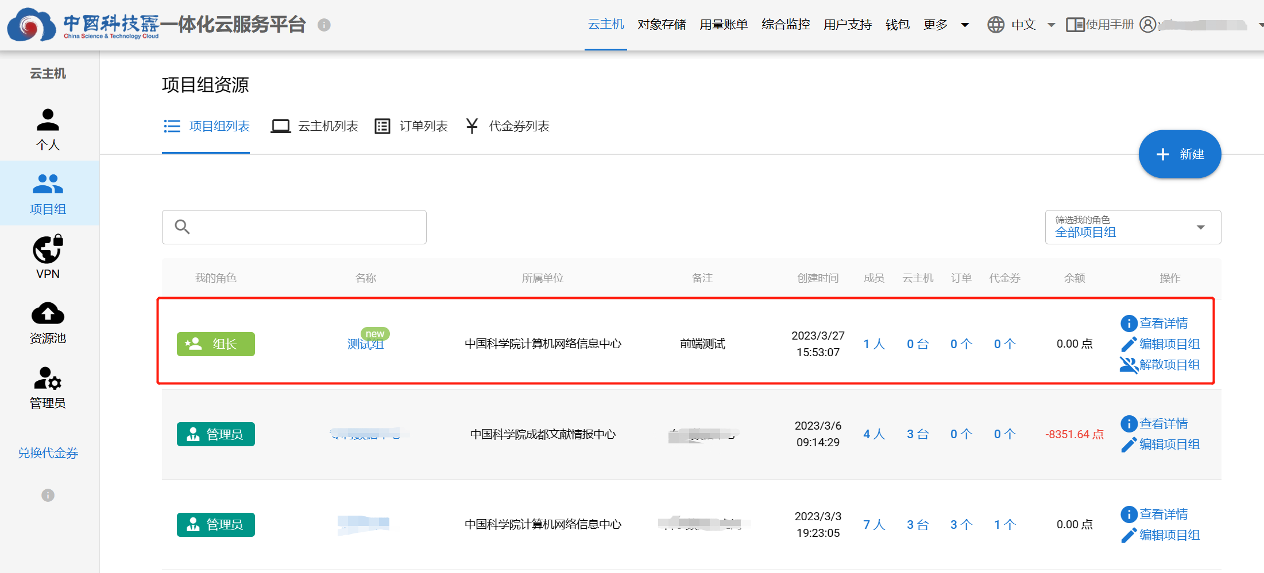Screen dimensions: 1264x573
Task: Expand the 中文 language dropdown
Action: point(1052,25)
